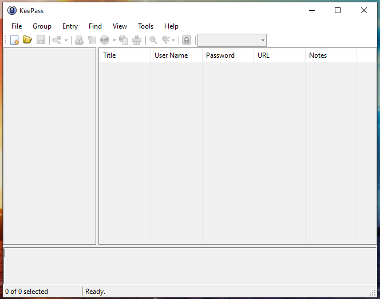Expand the Open URL dropdown arrow
Viewport: 380px width, 299px height.
click(114, 40)
